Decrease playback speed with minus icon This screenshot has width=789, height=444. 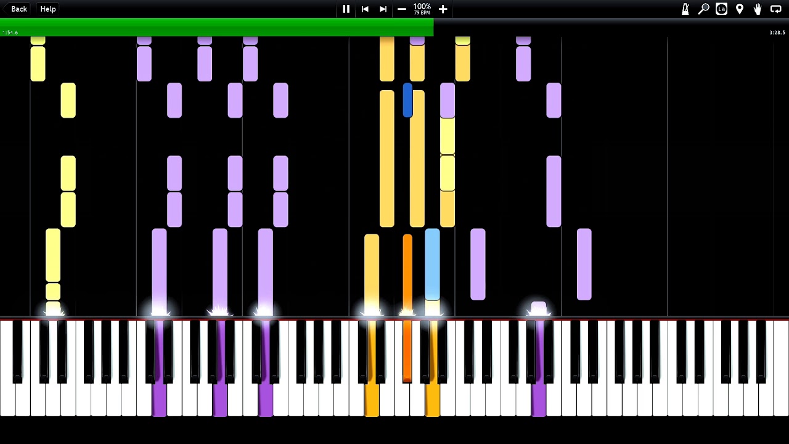tap(402, 9)
